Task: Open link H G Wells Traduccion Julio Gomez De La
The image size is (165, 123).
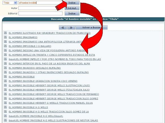Action: point(49,112)
